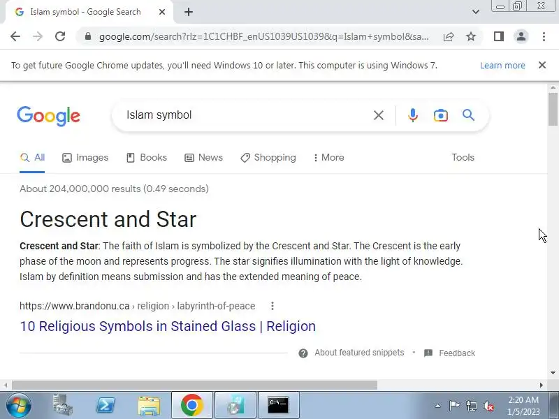Open Learn more about Chrome updates
559x419 pixels.
click(502, 66)
